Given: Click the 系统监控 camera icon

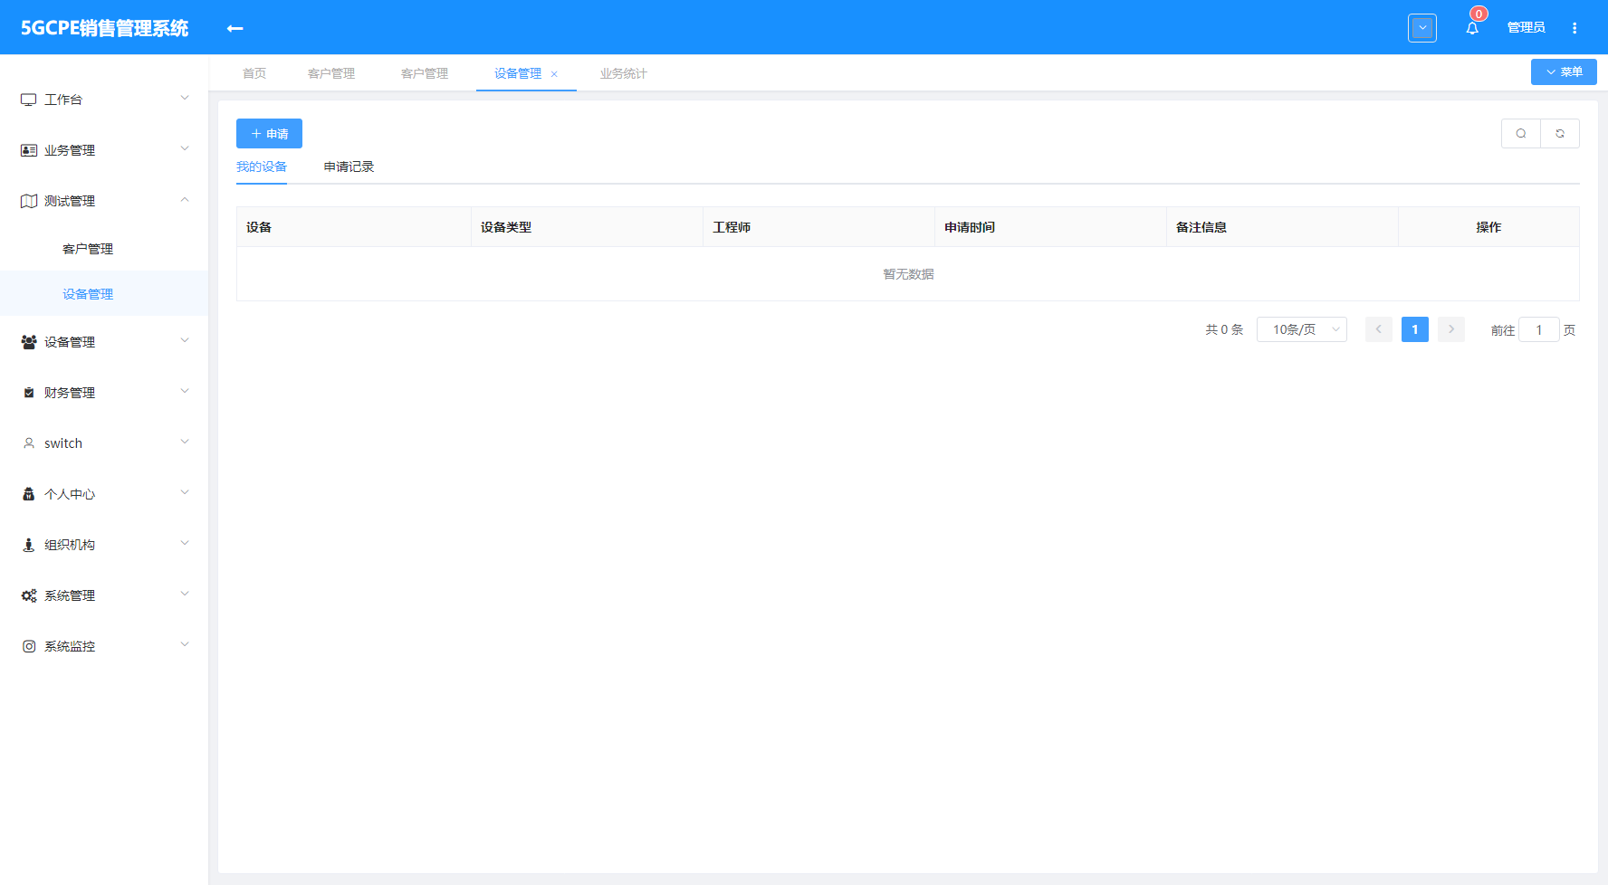Looking at the screenshot, I should point(29,646).
